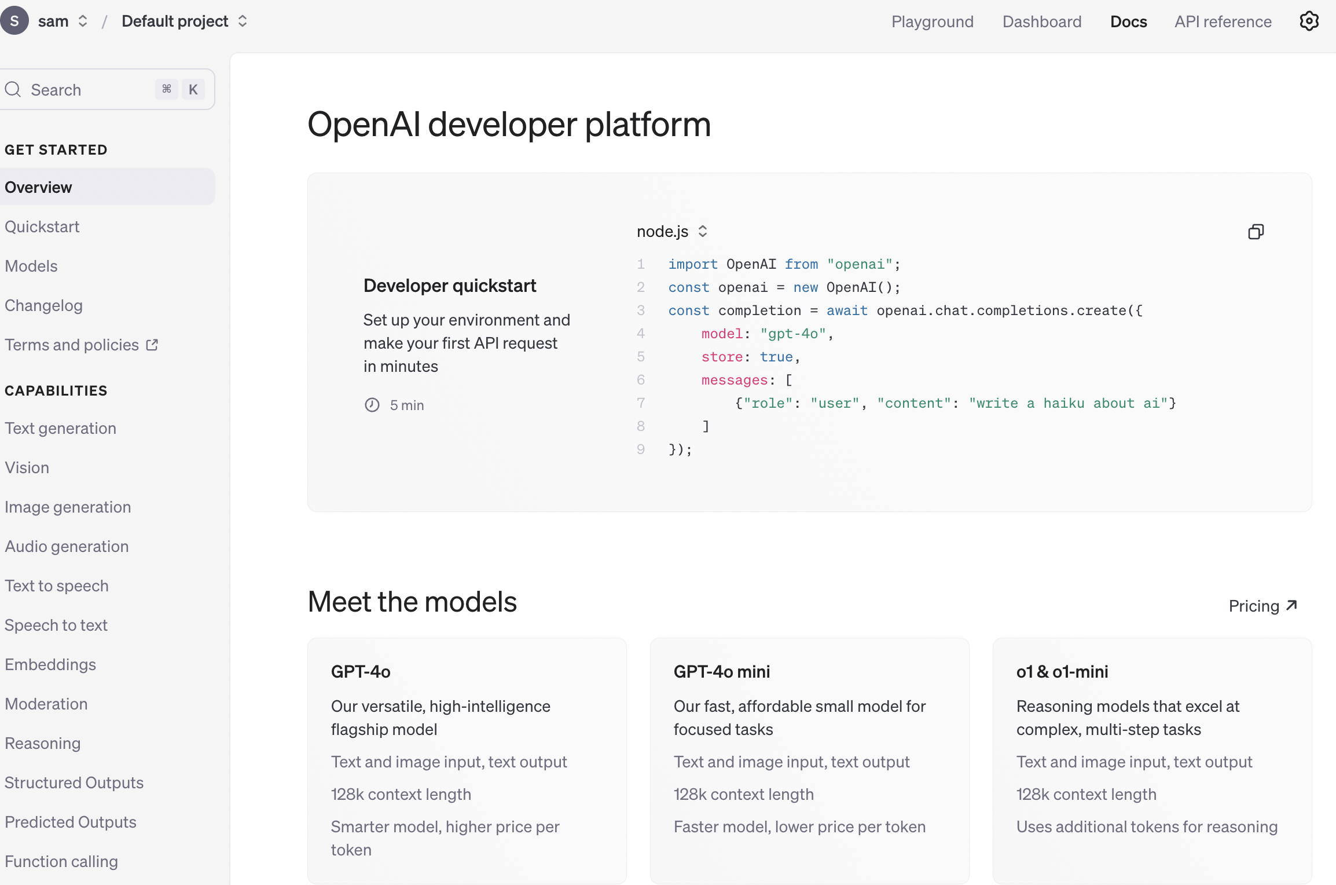Focus the Search input field
This screenshot has height=885, width=1336.
coord(87,90)
